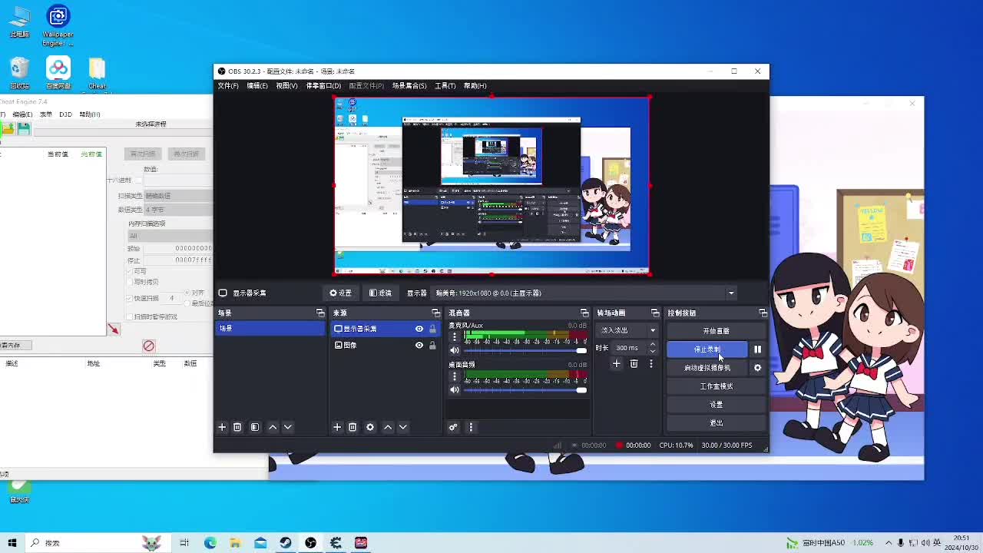This screenshot has width=983, height=553.
Task: Open the 视图(V) menu in OBS
Action: click(x=286, y=86)
